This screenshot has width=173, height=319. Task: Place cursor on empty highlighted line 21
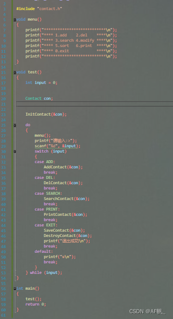(x=94, y=104)
